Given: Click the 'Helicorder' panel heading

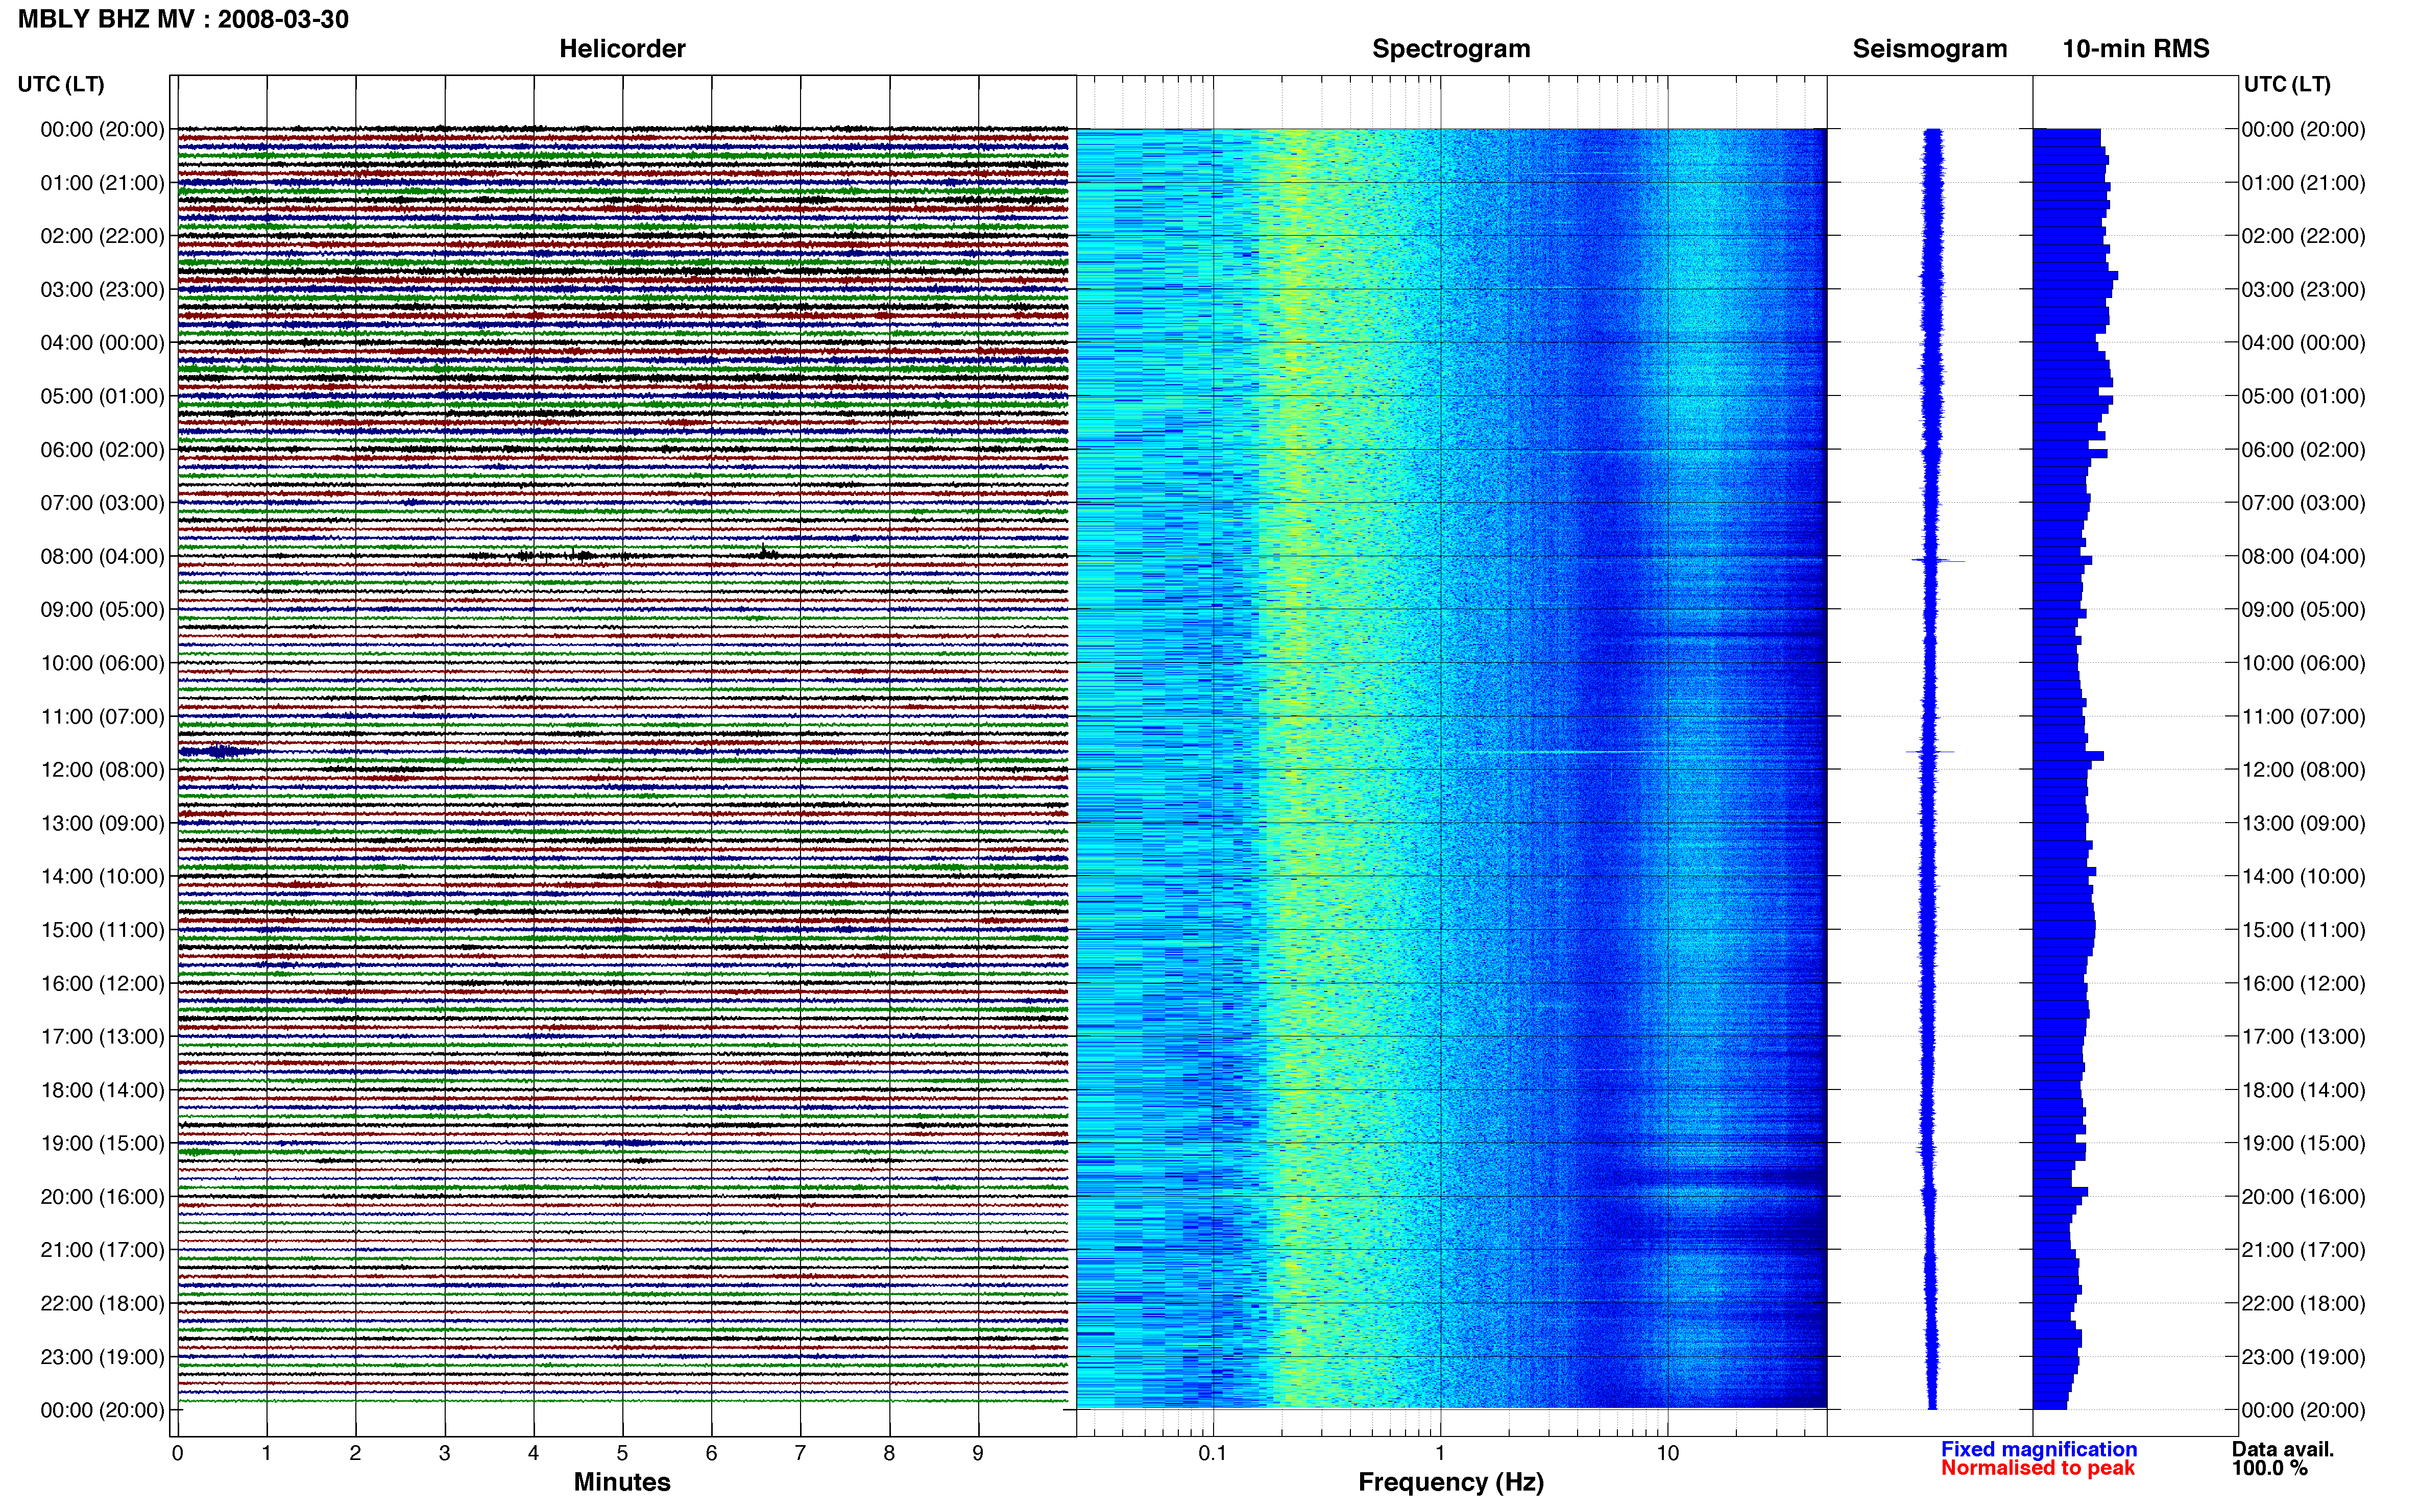Looking at the screenshot, I should 622,49.
